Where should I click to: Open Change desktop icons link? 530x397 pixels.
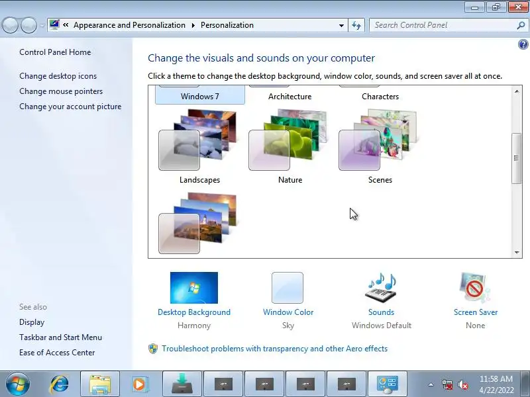pos(58,76)
